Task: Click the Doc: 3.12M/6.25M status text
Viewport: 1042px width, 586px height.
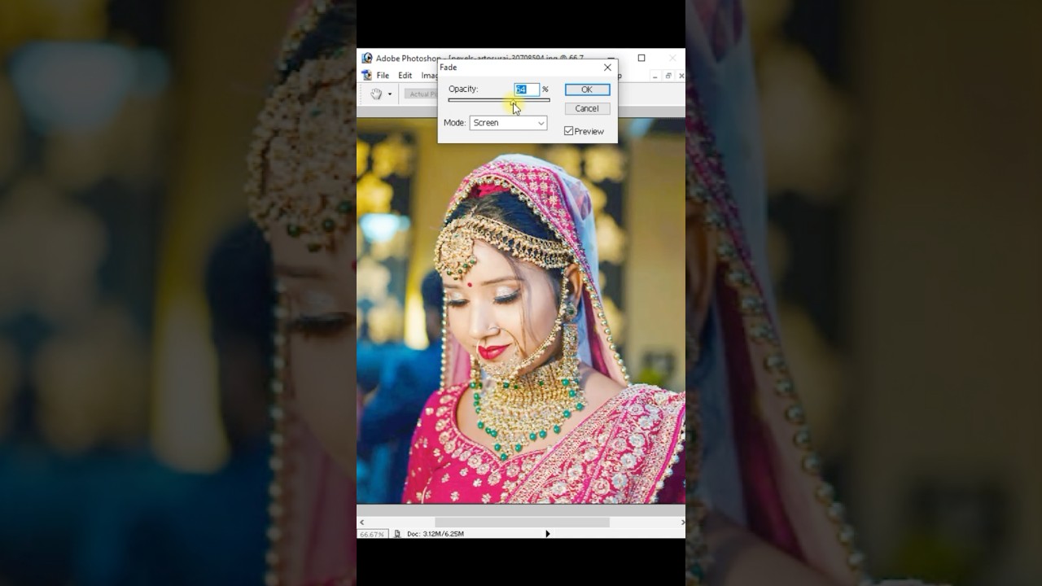Action: (x=436, y=534)
